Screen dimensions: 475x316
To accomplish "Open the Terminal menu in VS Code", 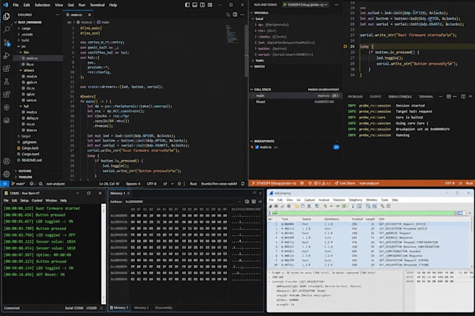I will click(97, 5).
